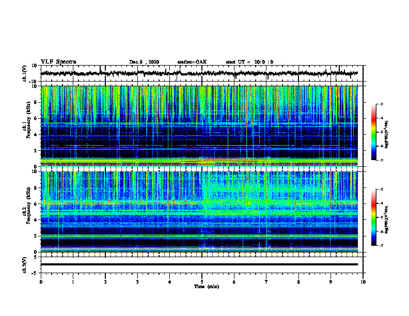Click the time axis tick label "6"
The height and width of the screenshot is (316, 409).
coord(234,282)
